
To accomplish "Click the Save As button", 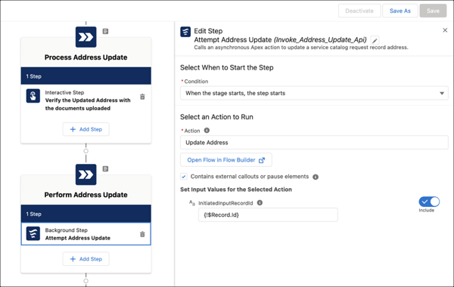I will coord(400,11).
